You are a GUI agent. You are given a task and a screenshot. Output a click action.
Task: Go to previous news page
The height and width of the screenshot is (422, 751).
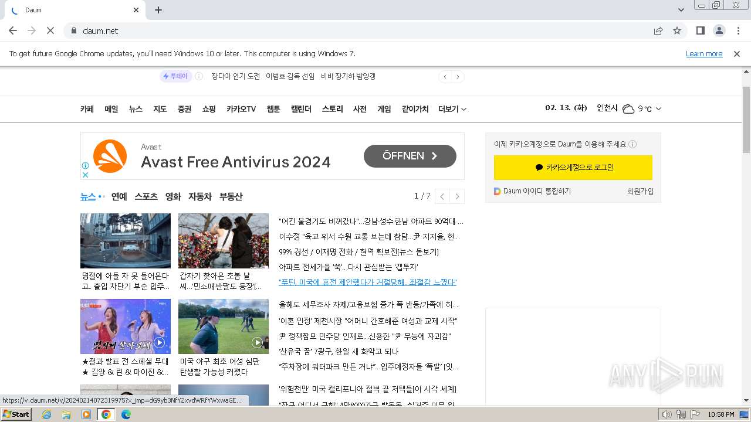click(x=442, y=196)
